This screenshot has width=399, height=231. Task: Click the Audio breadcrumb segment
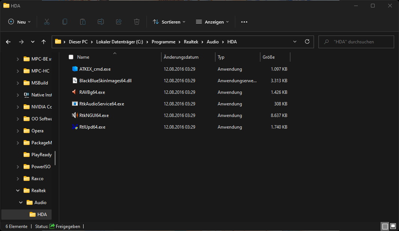(213, 42)
